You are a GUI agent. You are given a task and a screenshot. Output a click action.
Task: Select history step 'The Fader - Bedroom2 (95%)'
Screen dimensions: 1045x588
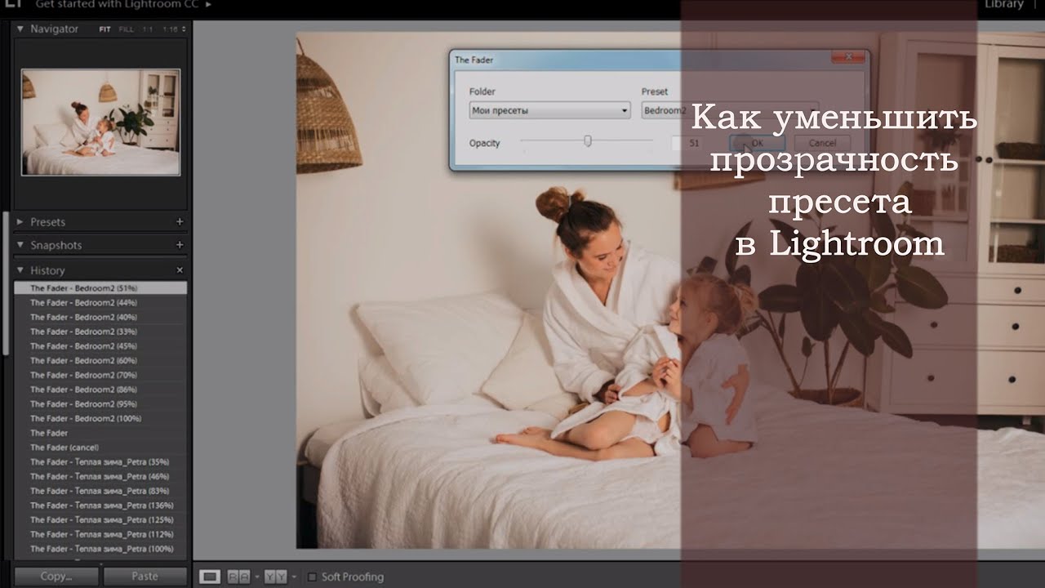coord(100,404)
